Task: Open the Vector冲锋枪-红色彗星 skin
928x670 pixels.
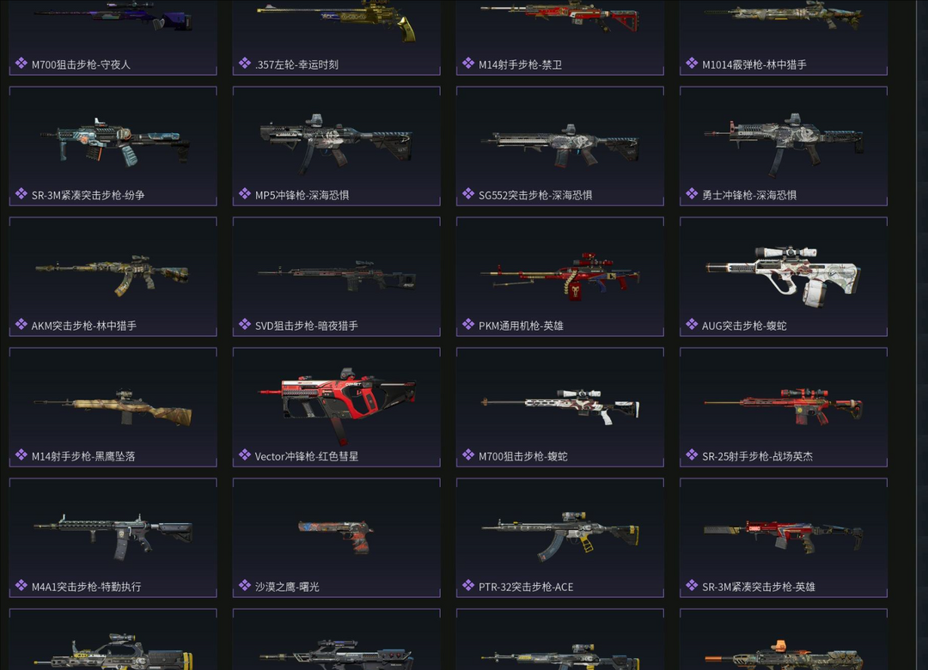Action: (x=336, y=407)
